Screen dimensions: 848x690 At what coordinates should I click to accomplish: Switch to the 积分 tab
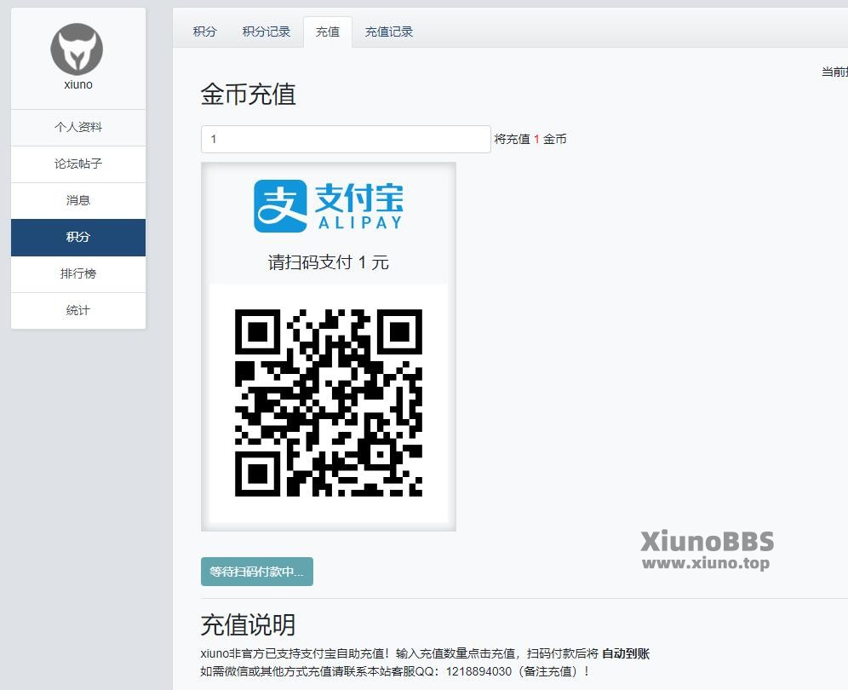(204, 32)
